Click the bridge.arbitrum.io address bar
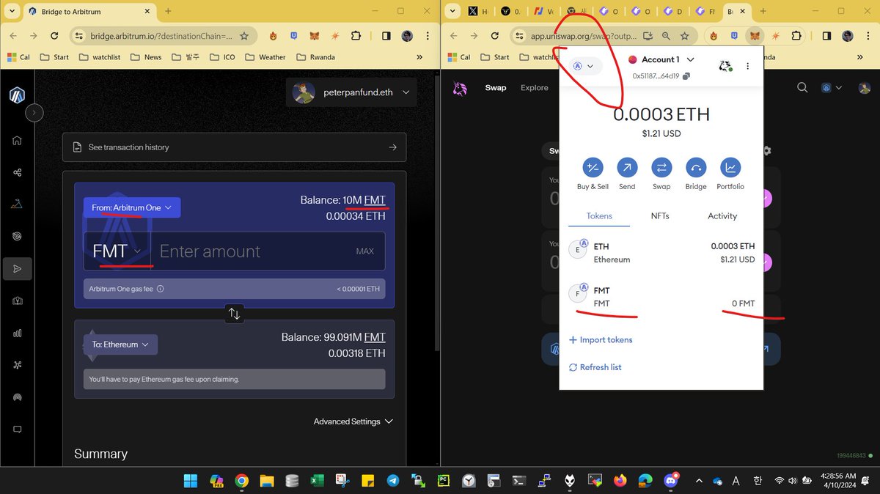 (x=161, y=36)
